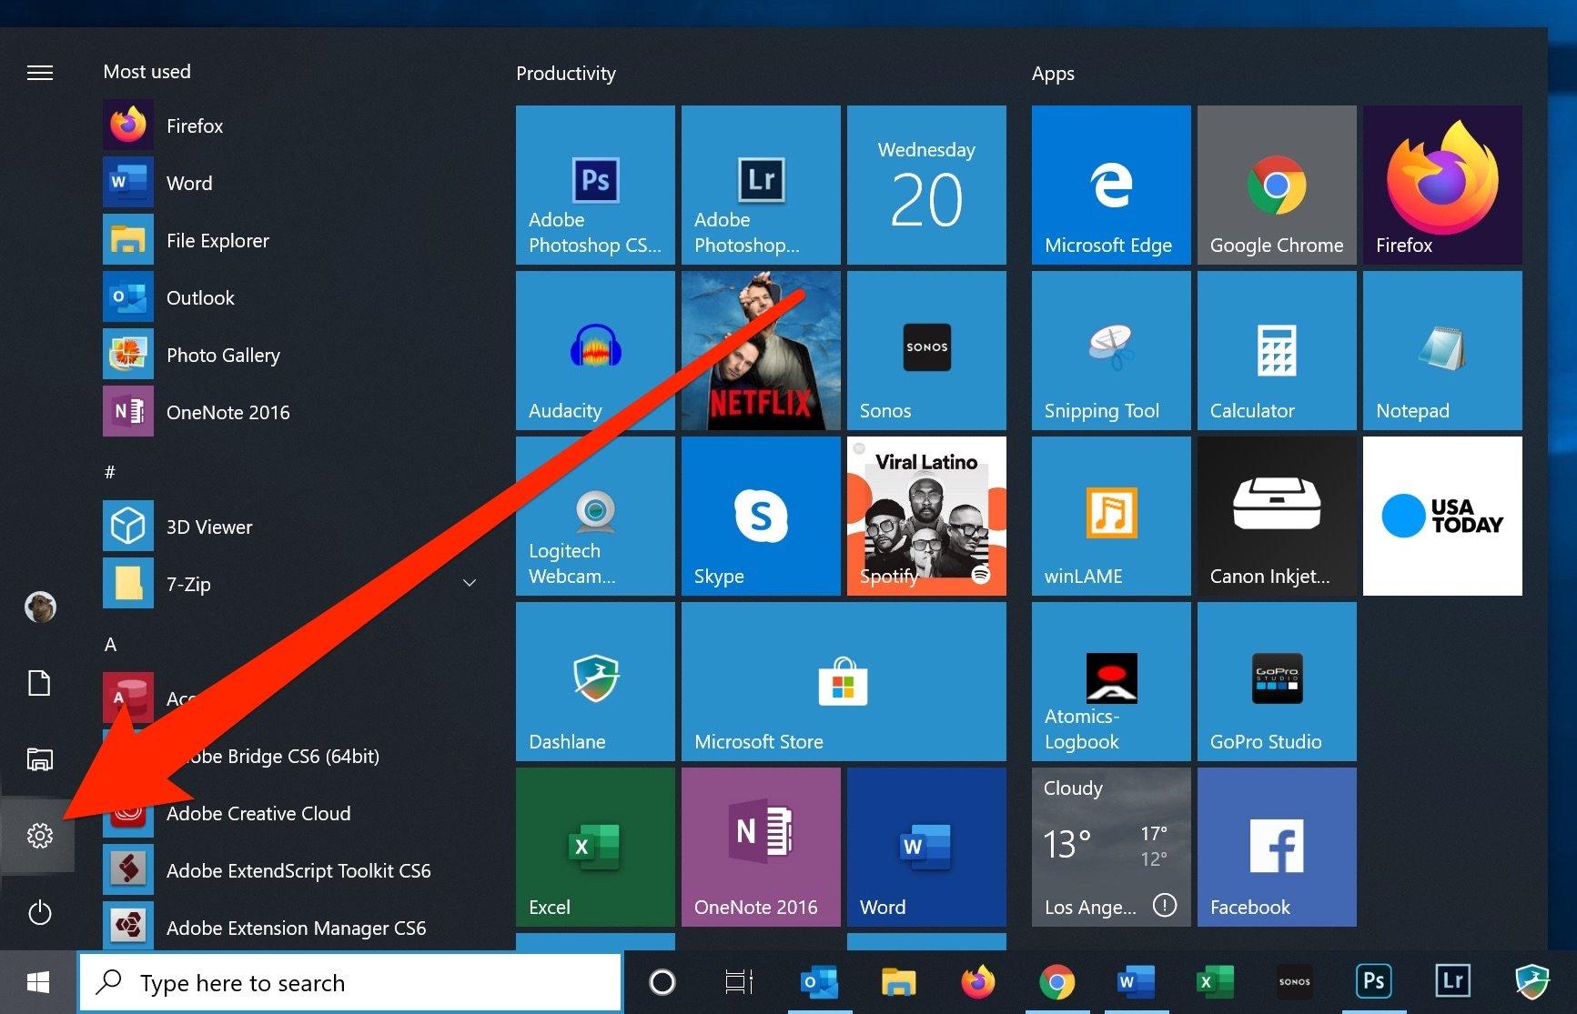Open the Documents icon in the sidebar
1577x1014 pixels.
coord(39,683)
